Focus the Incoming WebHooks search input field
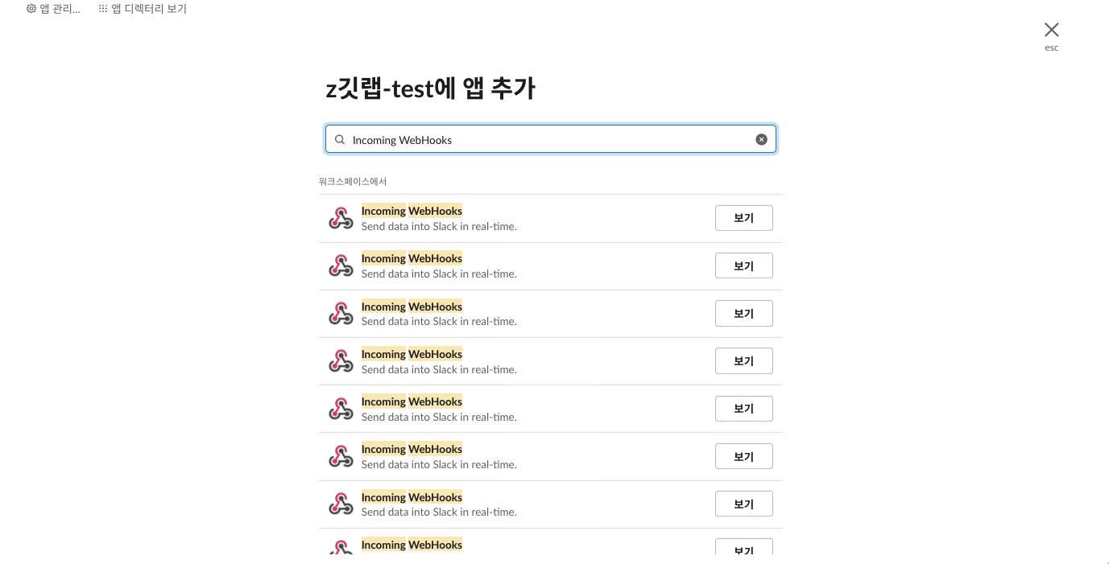Screen dimensions: 1109x564 pos(551,139)
